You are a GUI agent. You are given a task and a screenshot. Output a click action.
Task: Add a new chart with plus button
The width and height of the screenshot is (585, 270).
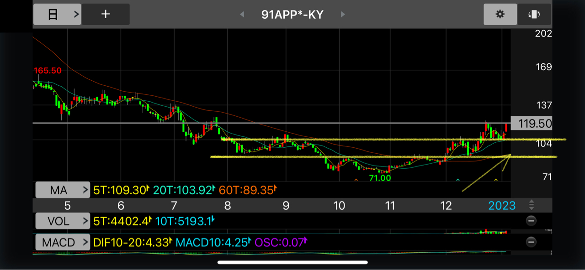106,14
